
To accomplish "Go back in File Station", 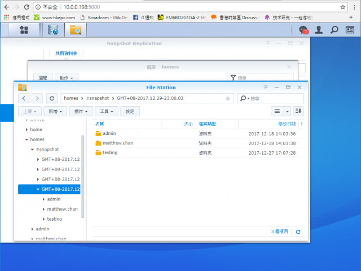I will 24,98.
